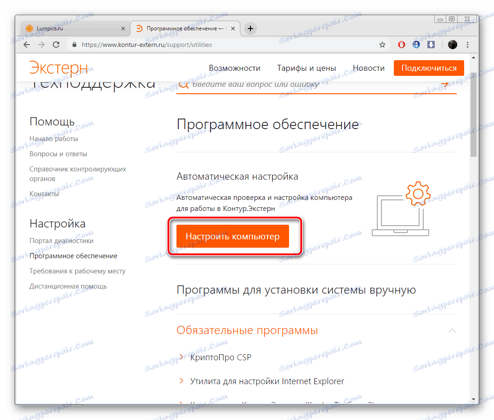Close the Lumpics.ru tab

click(x=123, y=28)
